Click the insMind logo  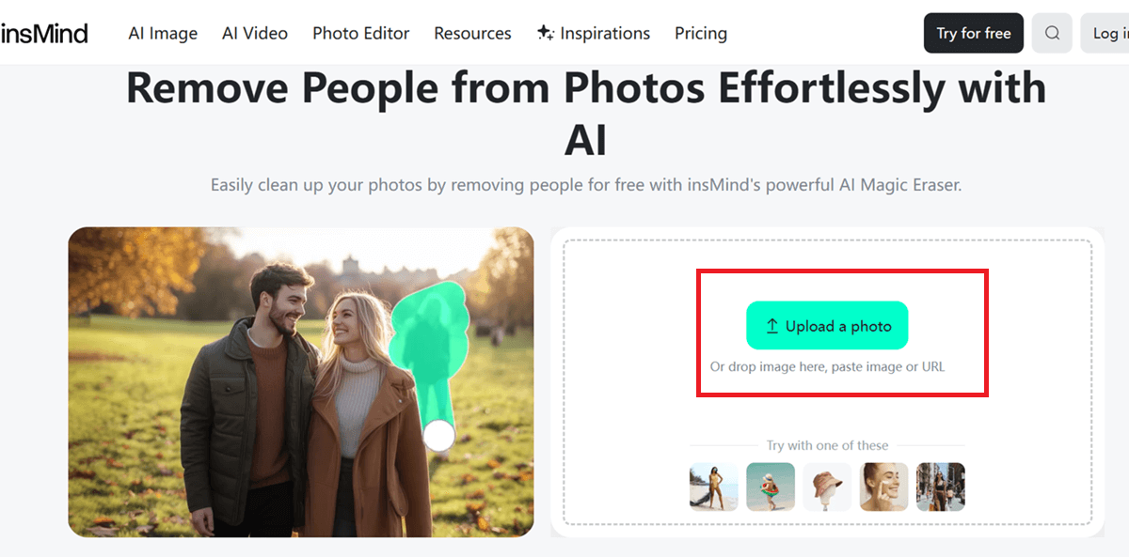click(x=45, y=32)
